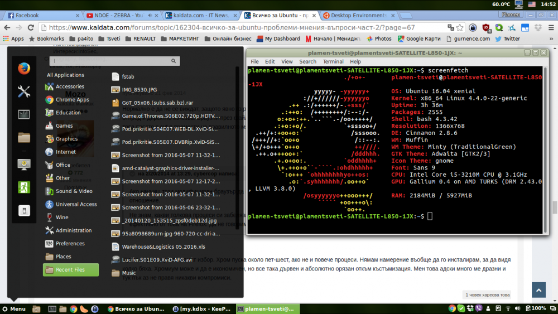Viewport: 558px width, 314px height.
Task: Open new tab button in Chrome
Action: tap(406, 16)
